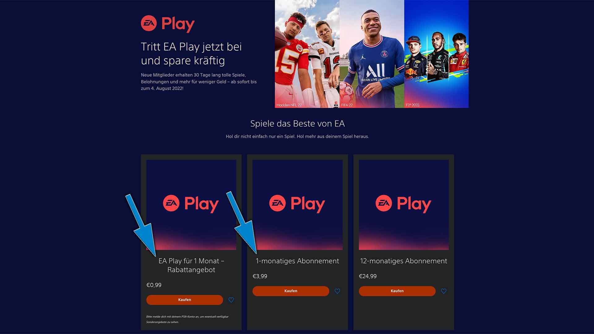Click Kaufen for the €3,99 subscription
Screen dimensions: 594x334
click(291, 291)
